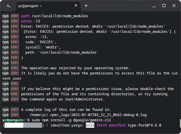
Task: Click 'the command again as root/Administrator.' line
Action: pos(63,99)
